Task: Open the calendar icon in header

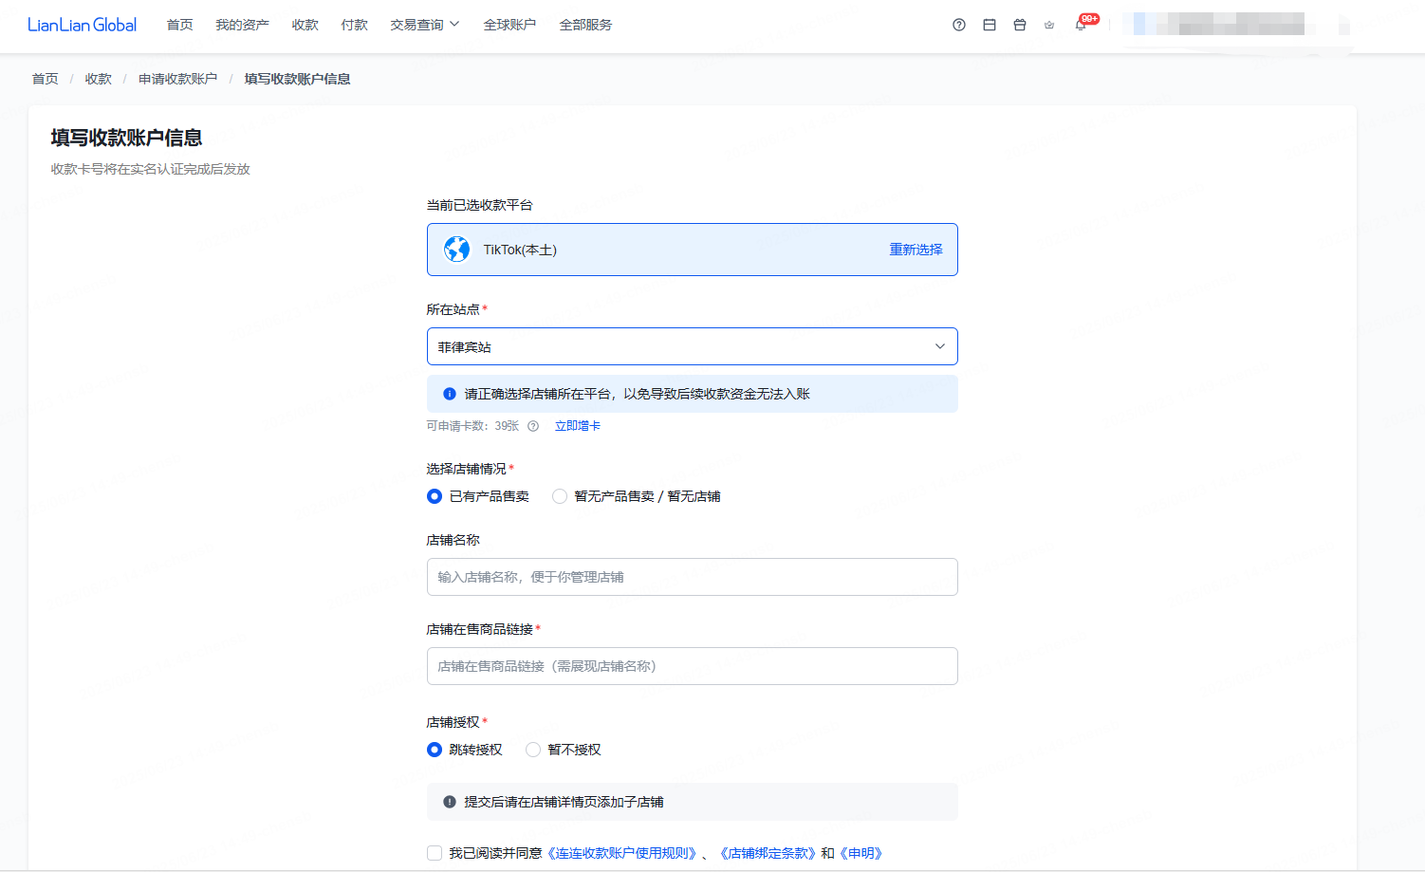Action: (990, 25)
